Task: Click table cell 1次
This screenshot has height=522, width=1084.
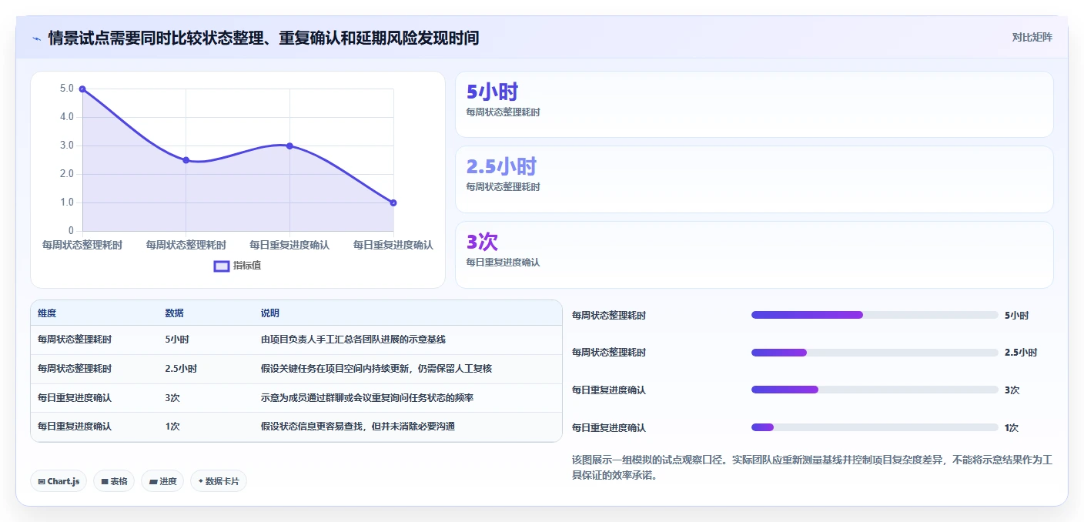Action: tap(172, 427)
